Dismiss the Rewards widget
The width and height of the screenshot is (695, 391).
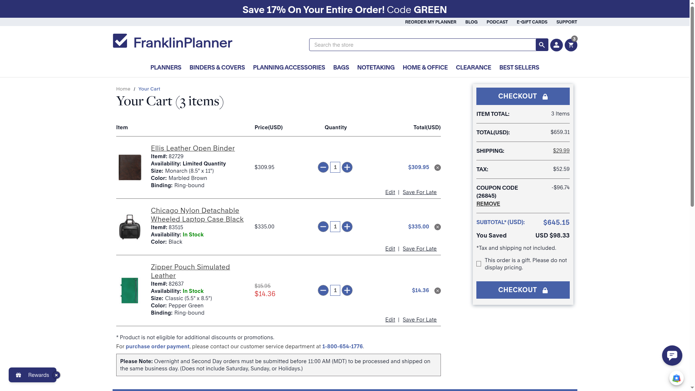[x=56, y=375]
